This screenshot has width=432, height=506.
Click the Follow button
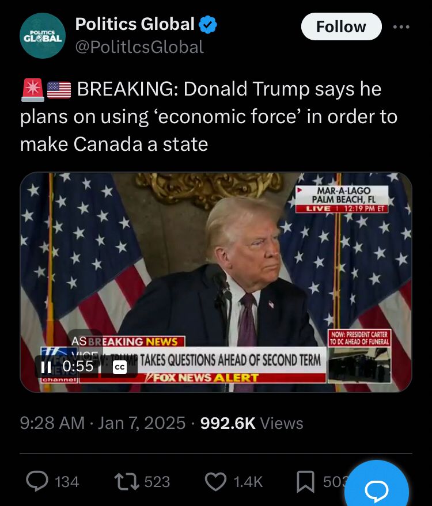point(341,26)
